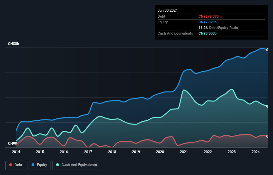This screenshot has height=175, width=273.
Task: Click the 2023 x-axis label
Action: pyautogui.click(x=232, y=152)
